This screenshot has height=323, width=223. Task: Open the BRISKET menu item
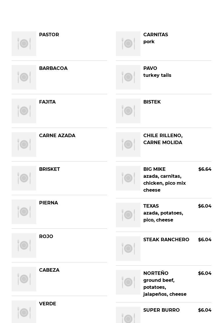coord(50,169)
